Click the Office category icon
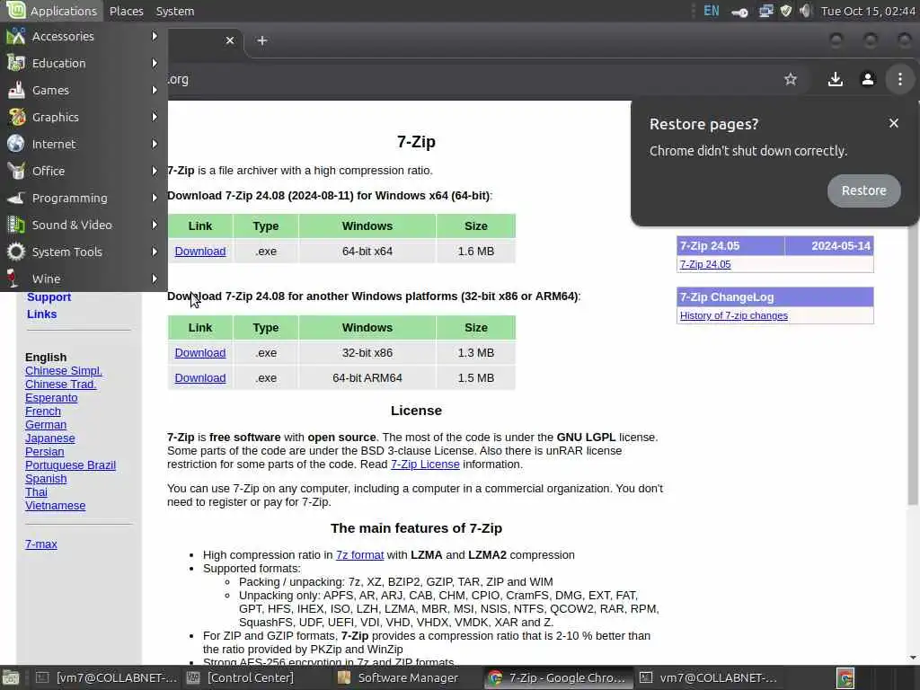Screen dimensions: 920x690 16,172
